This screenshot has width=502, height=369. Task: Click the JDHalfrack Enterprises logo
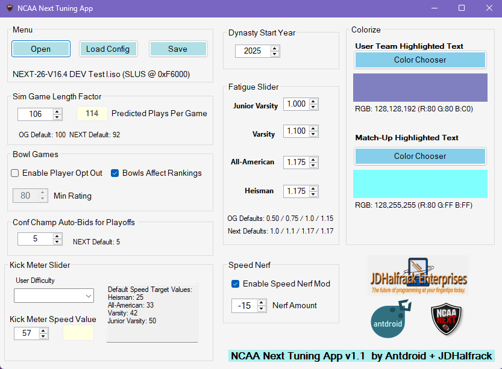point(418,275)
